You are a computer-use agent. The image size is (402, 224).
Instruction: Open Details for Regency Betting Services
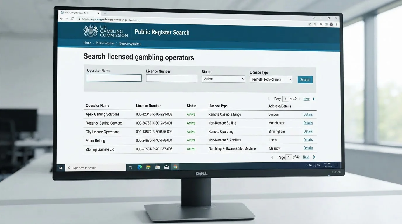pos(308,123)
